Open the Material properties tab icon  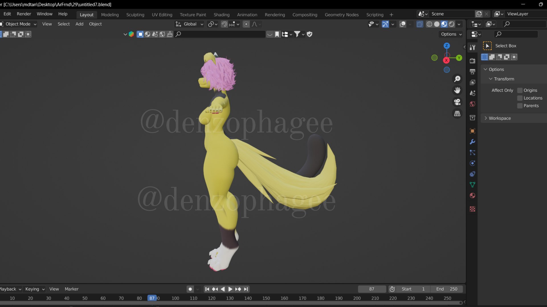click(472, 196)
